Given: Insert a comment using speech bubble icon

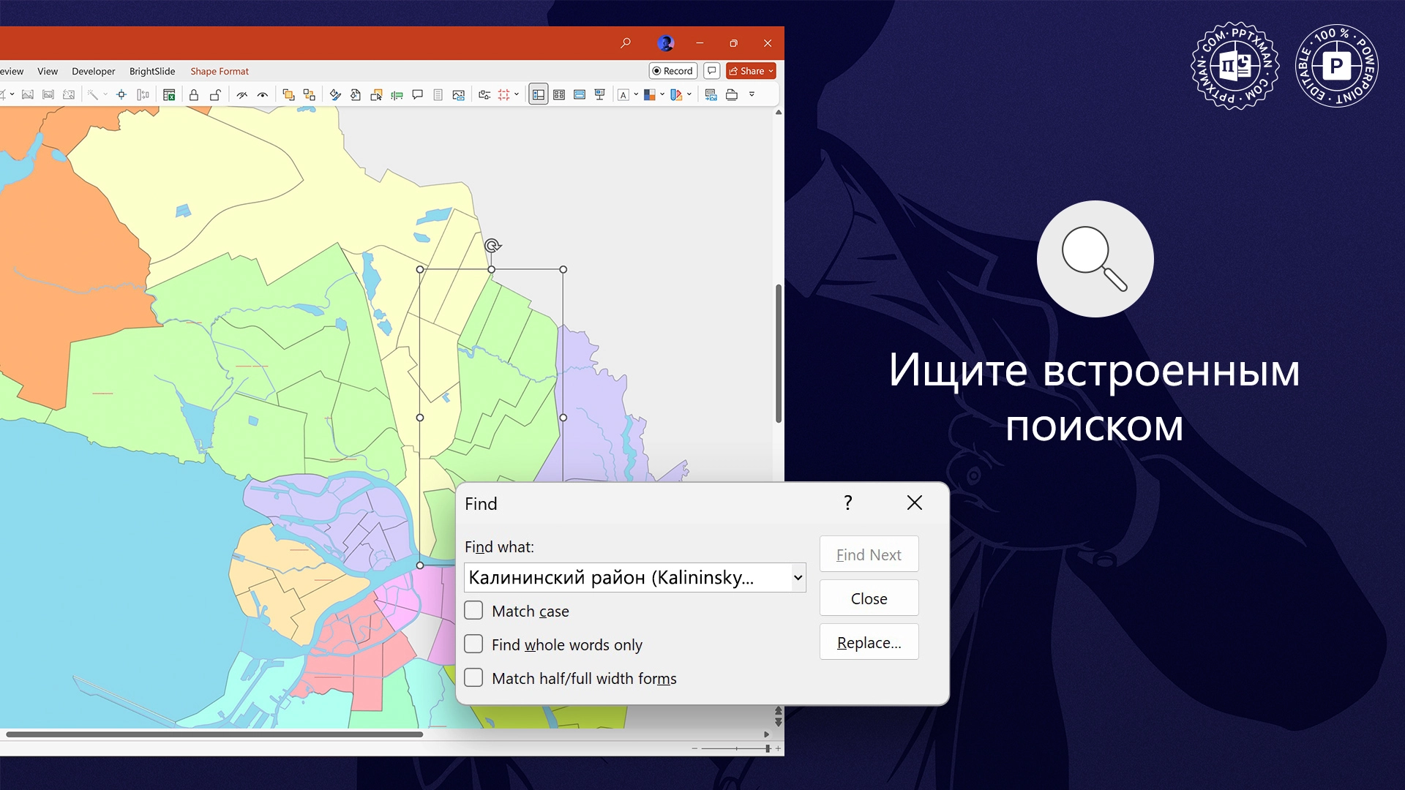Looking at the screenshot, I should pyautogui.click(x=417, y=94).
